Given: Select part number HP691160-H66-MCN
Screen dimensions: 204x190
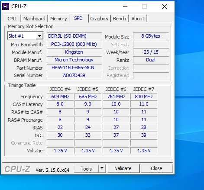Looking at the screenshot, I should click(74, 68).
